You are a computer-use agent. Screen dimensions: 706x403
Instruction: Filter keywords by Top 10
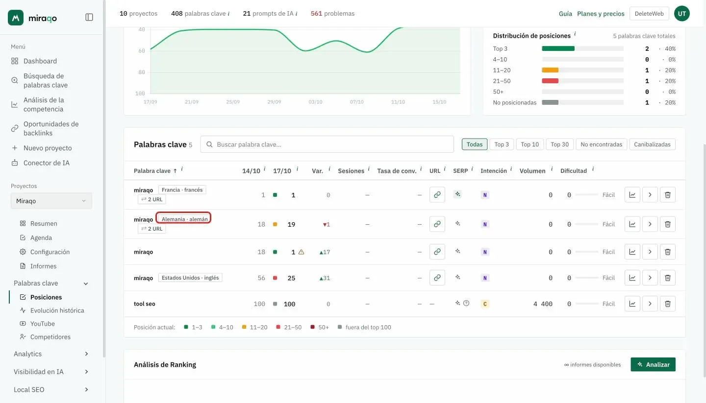(529, 144)
